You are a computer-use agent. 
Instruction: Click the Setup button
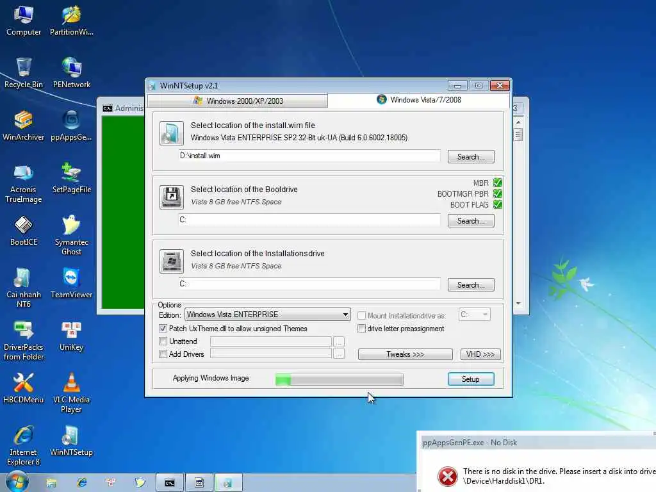(471, 379)
